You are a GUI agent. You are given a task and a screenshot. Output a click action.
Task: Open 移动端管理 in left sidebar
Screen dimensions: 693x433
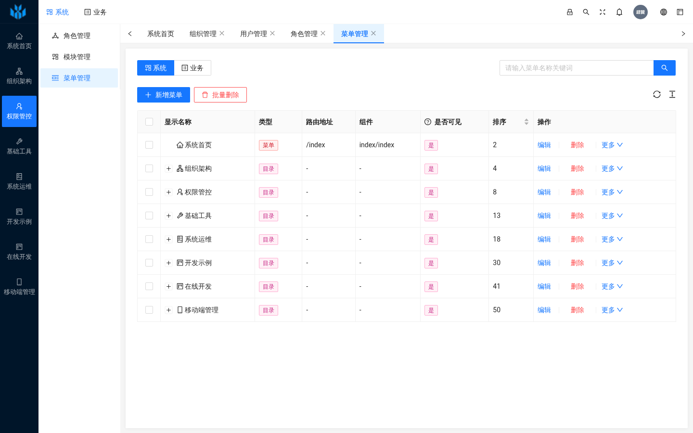click(x=19, y=287)
